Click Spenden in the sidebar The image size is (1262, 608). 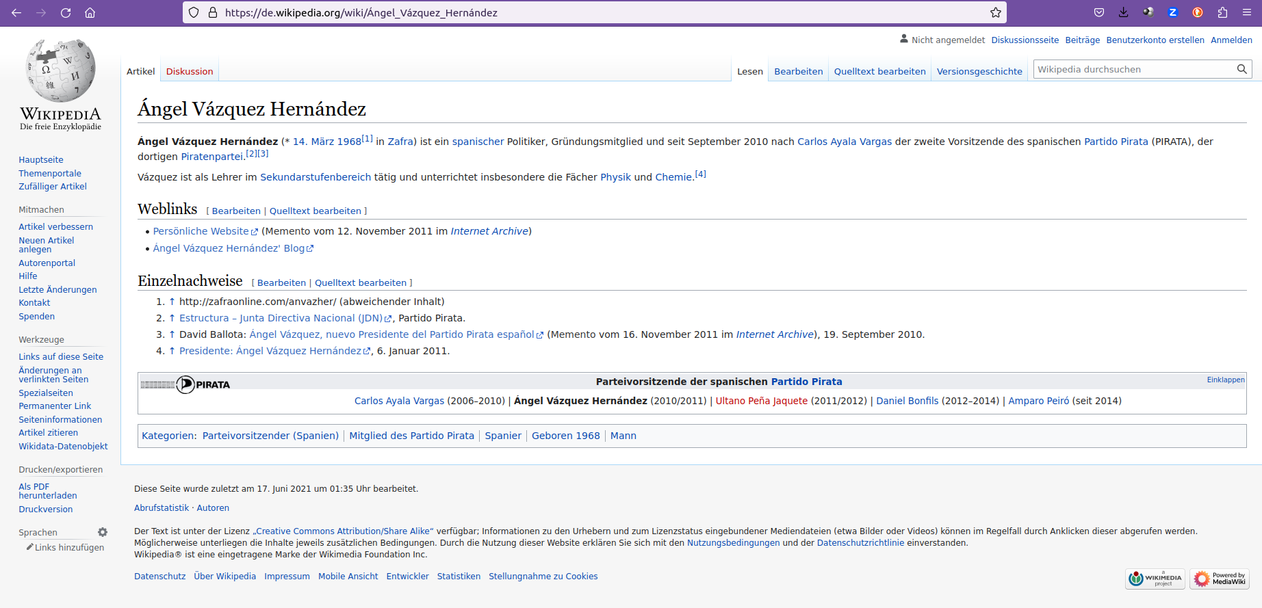[x=36, y=317]
